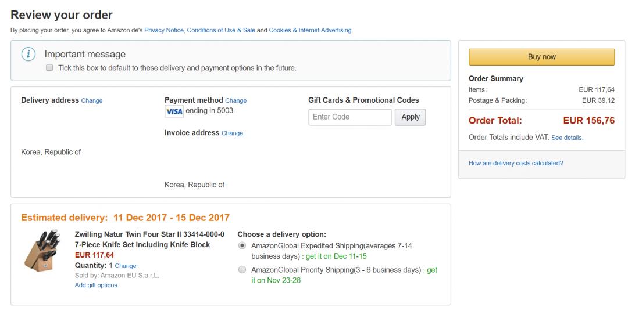Change the invoice address

pyautogui.click(x=232, y=133)
